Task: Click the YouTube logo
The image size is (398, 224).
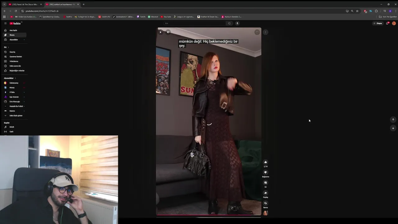Action: 15,23
